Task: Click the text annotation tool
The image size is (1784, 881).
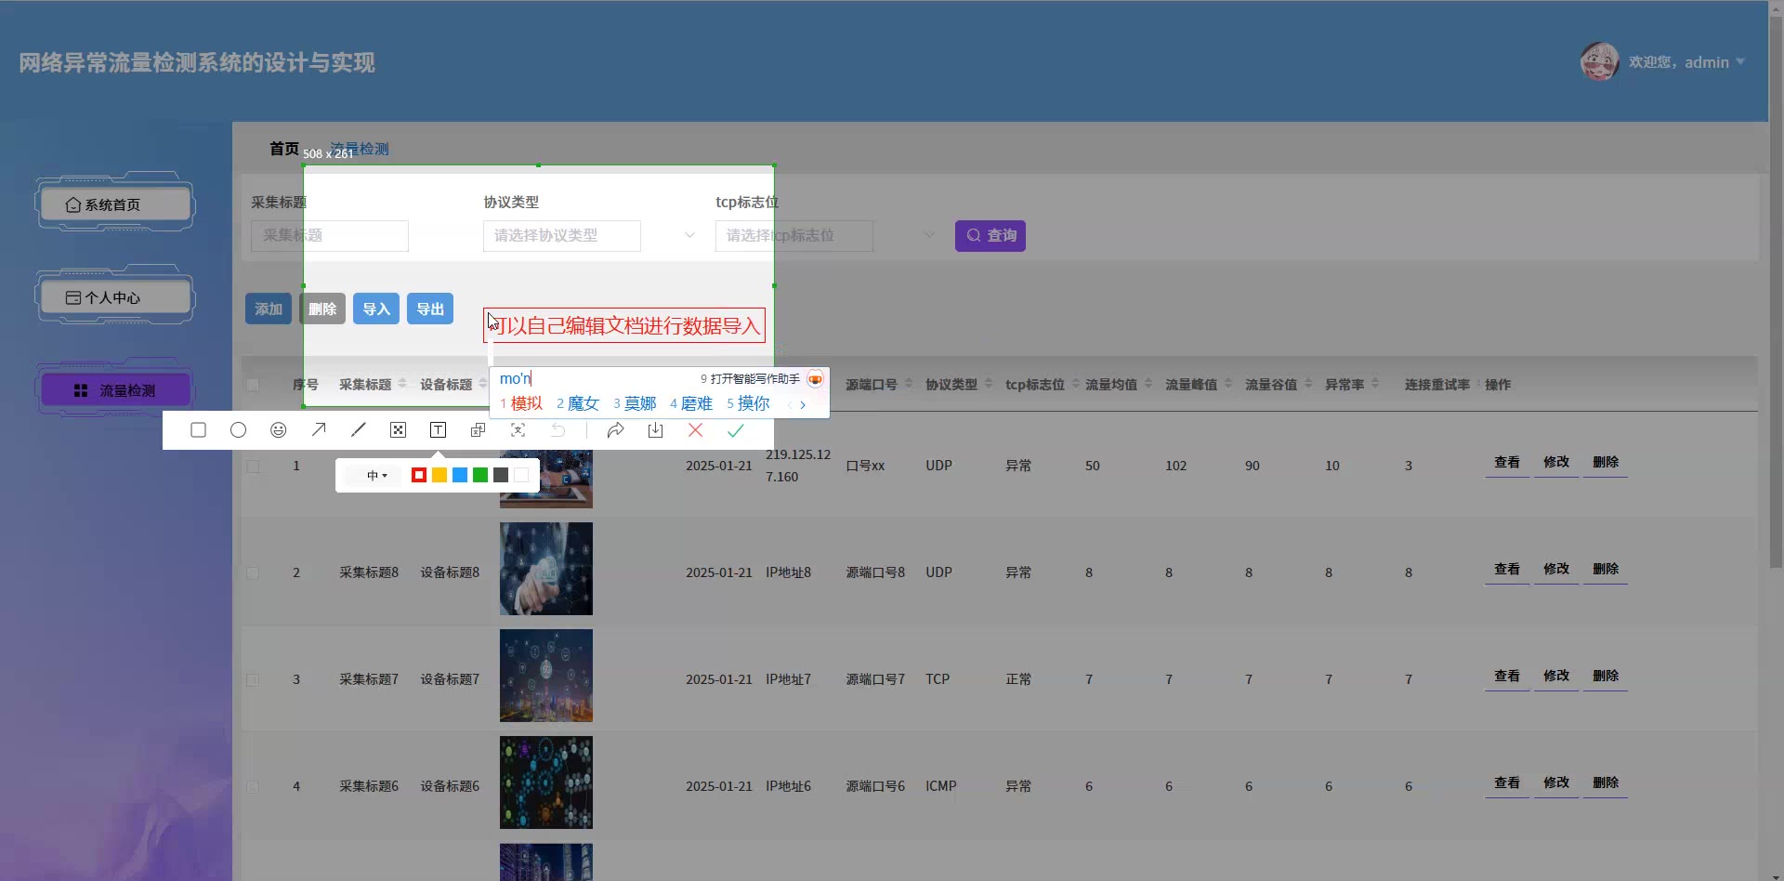Action: [438, 430]
